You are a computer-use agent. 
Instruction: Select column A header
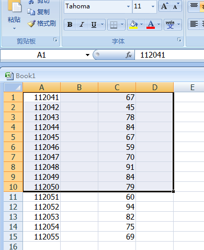click(x=42, y=88)
